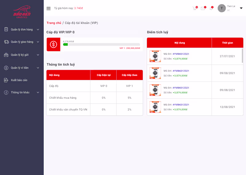The image size is (246, 175).
Task: Open the shopping cart icon
Action: click(195, 8)
